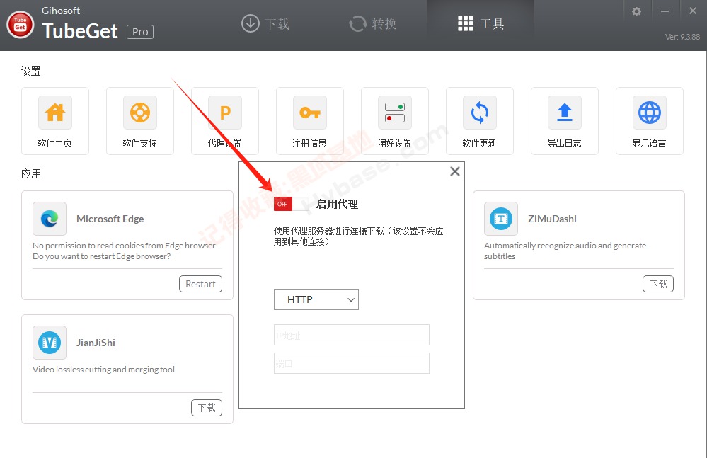Image resolution: width=707 pixels, height=458 pixels.
Task: Click 'Automatically recognize audio' description text
Action: 565,251
